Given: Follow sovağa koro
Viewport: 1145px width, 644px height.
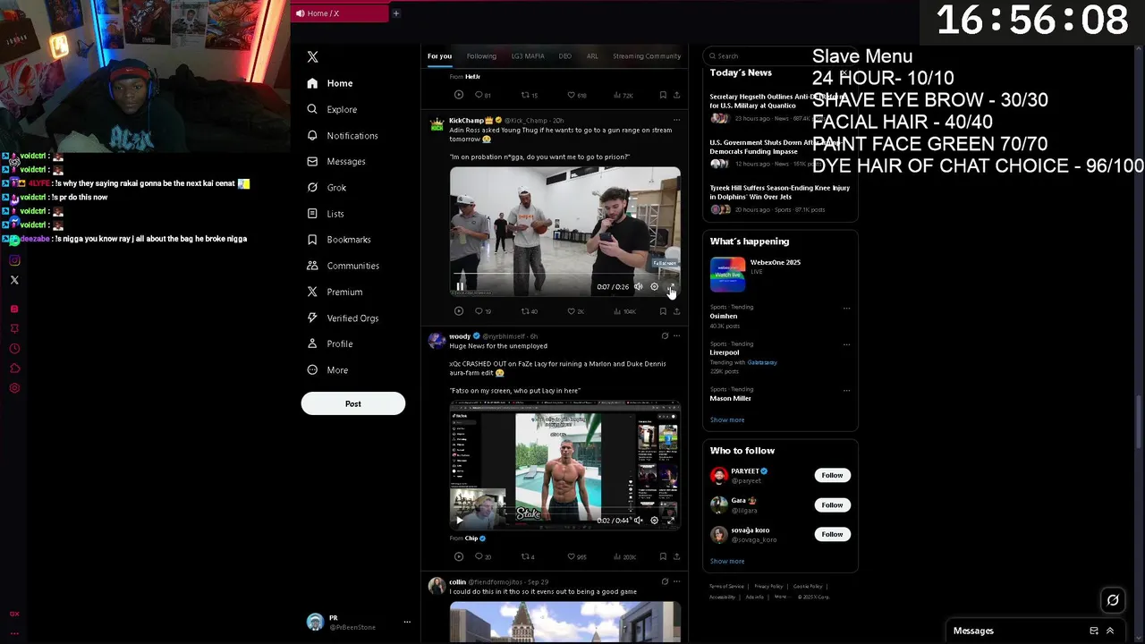Looking at the screenshot, I should 832,534.
